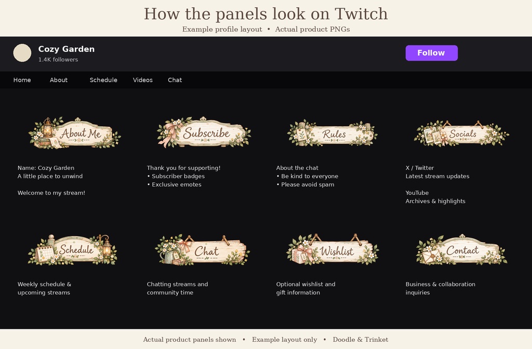The width and height of the screenshot is (532, 349).
Task: Click 'How the panels look on Twitch' heading
Action: (265, 14)
